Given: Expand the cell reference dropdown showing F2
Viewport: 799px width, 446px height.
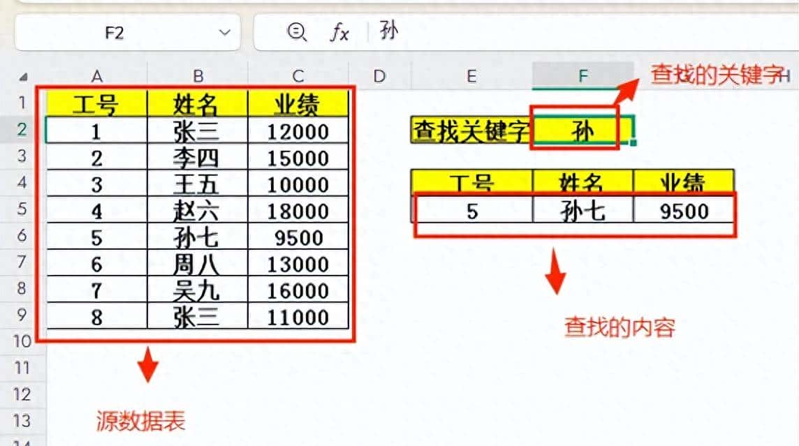Looking at the screenshot, I should 223,32.
